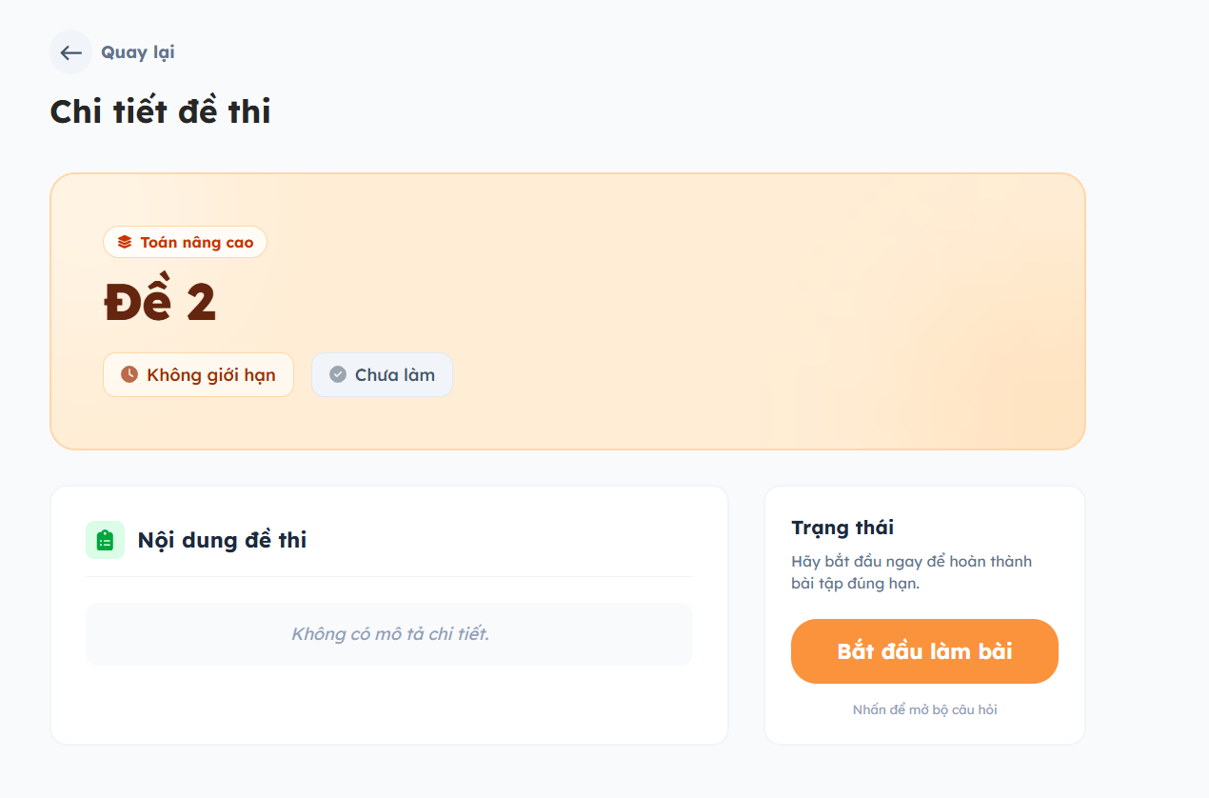The image size is (1209, 798).
Task: Click the "Chưa làm" status text
Action: tap(395, 374)
